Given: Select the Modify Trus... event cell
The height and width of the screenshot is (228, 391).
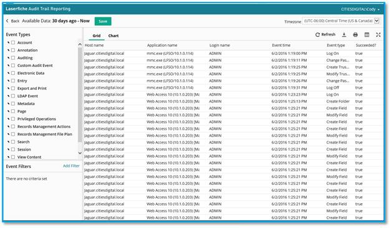Looking at the screenshot, I should pos(338,74).
